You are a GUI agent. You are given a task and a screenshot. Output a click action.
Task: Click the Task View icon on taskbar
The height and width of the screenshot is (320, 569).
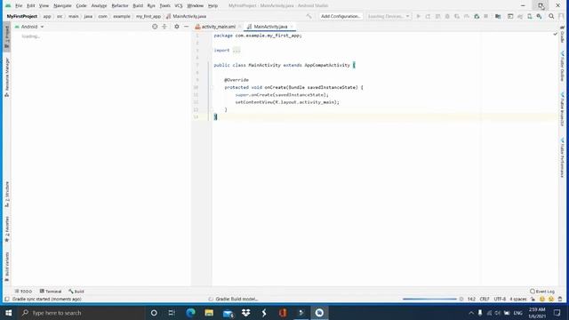(x=172, y=313)
